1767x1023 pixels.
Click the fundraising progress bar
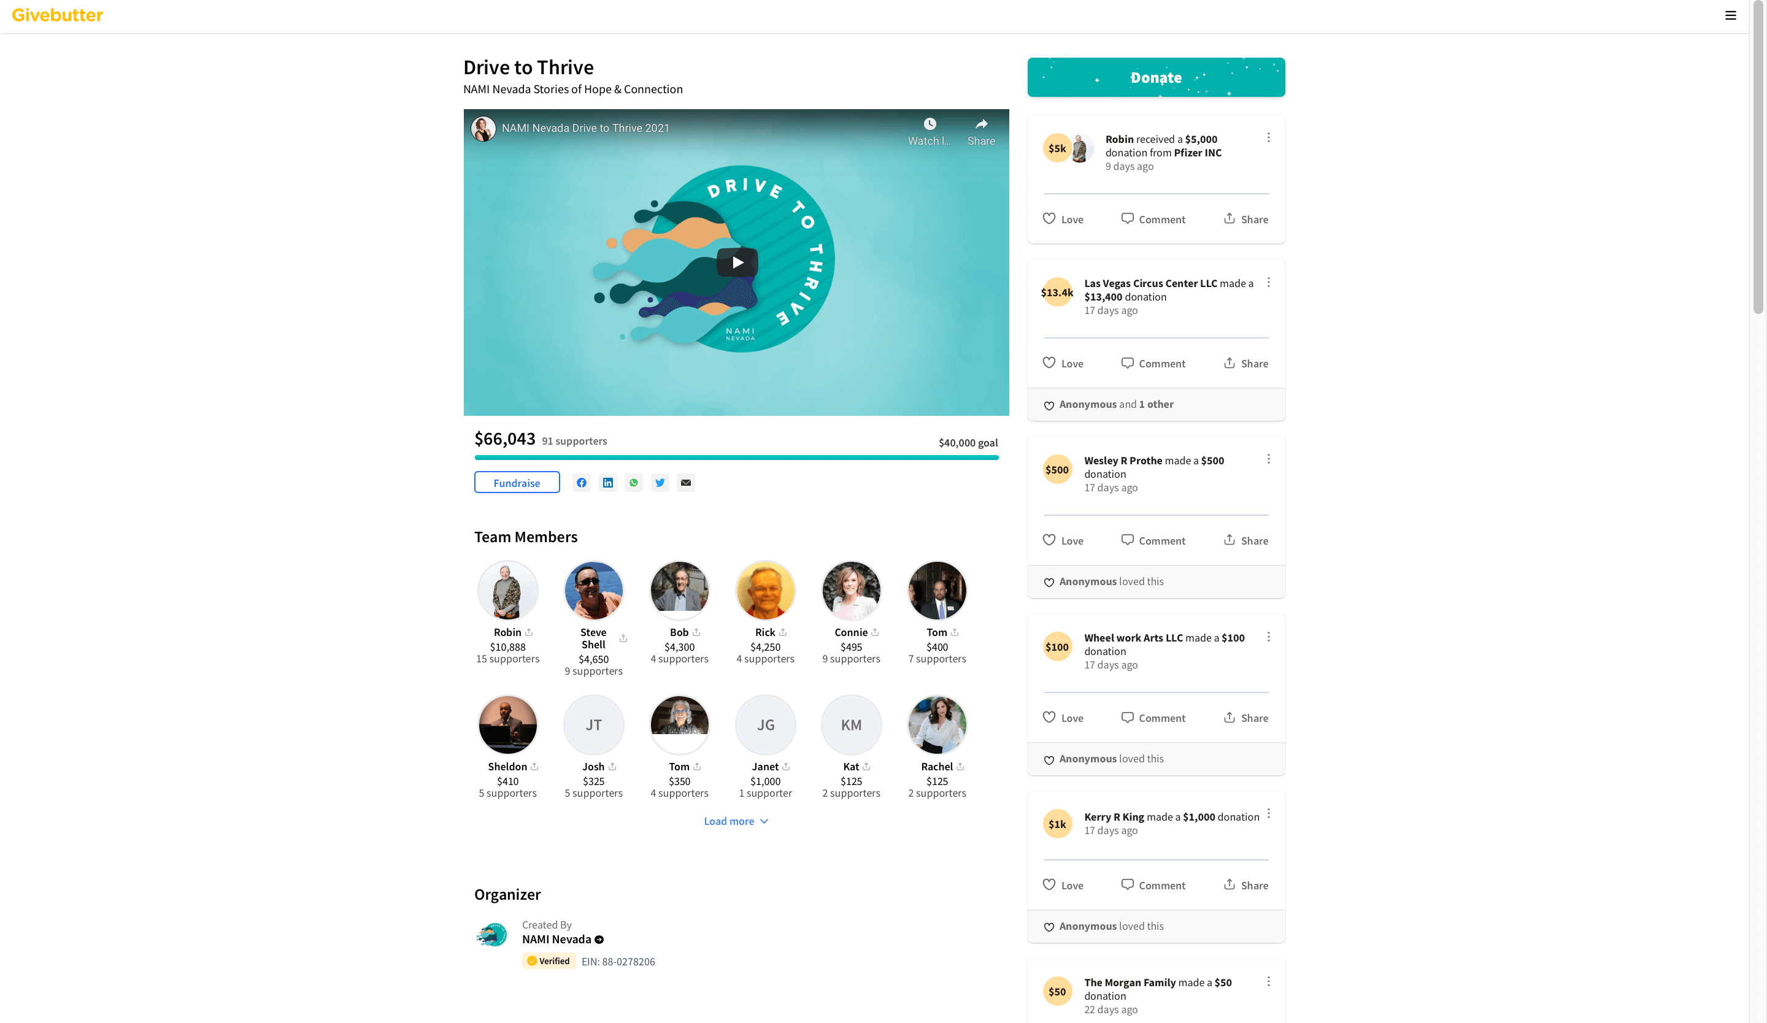tap(736, 458)
